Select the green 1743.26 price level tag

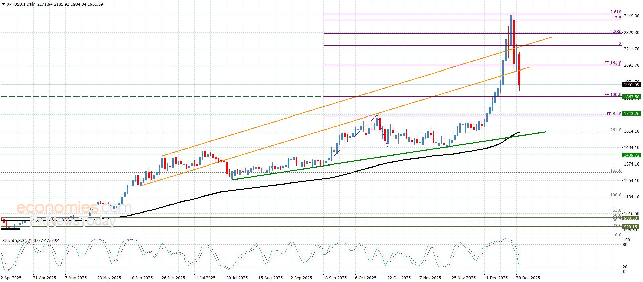coord(631,114)
